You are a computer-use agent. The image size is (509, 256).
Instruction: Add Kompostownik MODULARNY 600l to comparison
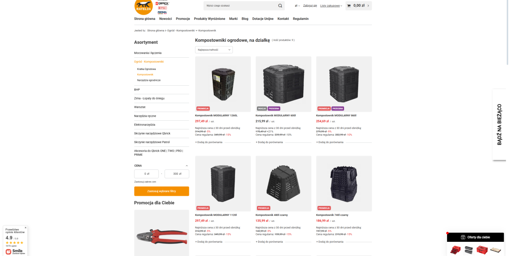[x=269, y=142]
